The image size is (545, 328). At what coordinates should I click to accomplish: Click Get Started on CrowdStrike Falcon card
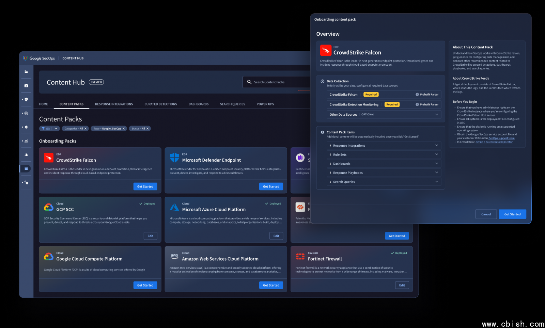[x=145, y=186]
